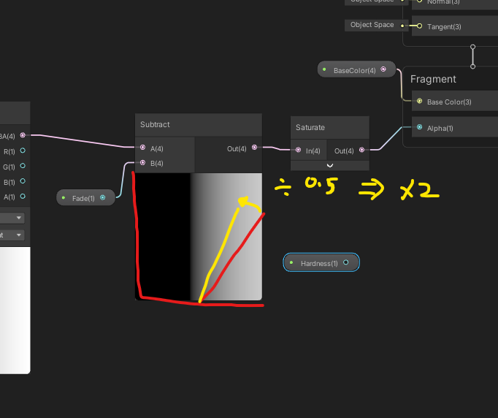Click the Saturate node Out(4) output port

[361, 150]
